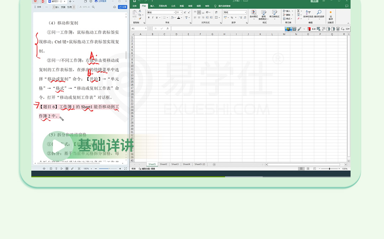Switch to the View tab in Excel
384x239 pixels.
pyautogui.click(x=199, y=6)
